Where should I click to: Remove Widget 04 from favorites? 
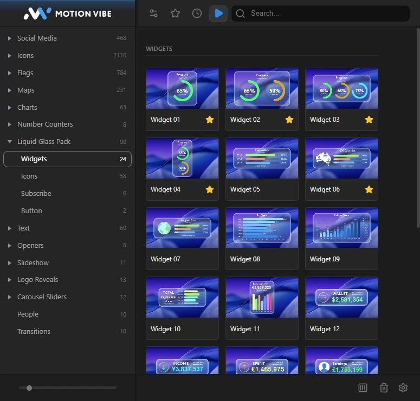click(210, 189)
